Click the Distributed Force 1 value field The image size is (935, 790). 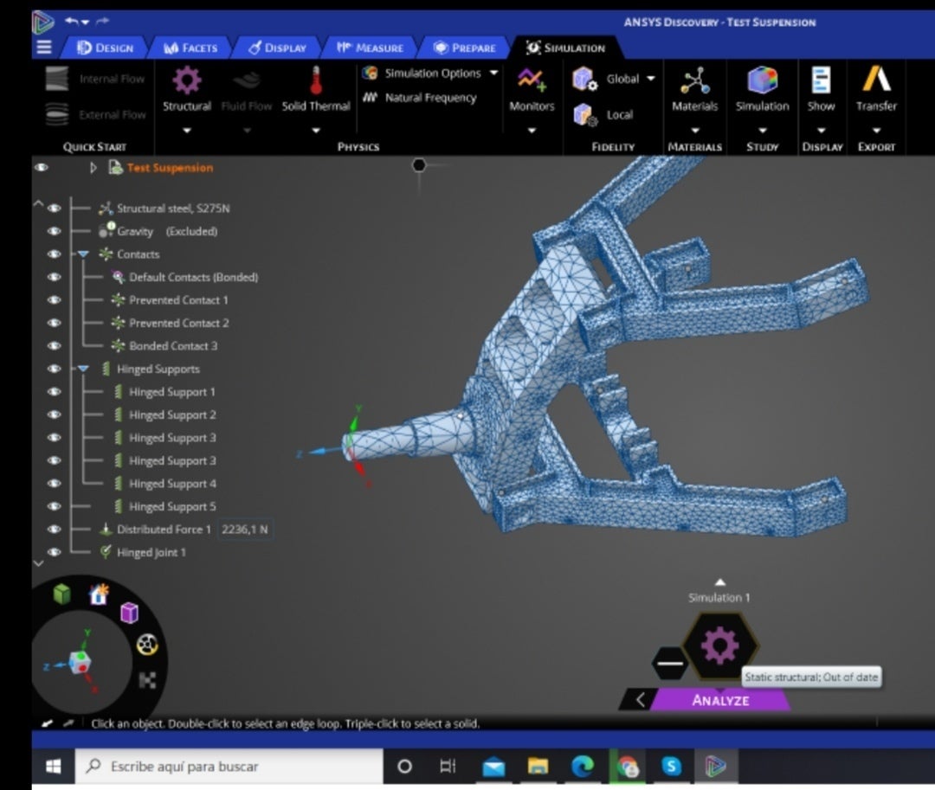245,529
